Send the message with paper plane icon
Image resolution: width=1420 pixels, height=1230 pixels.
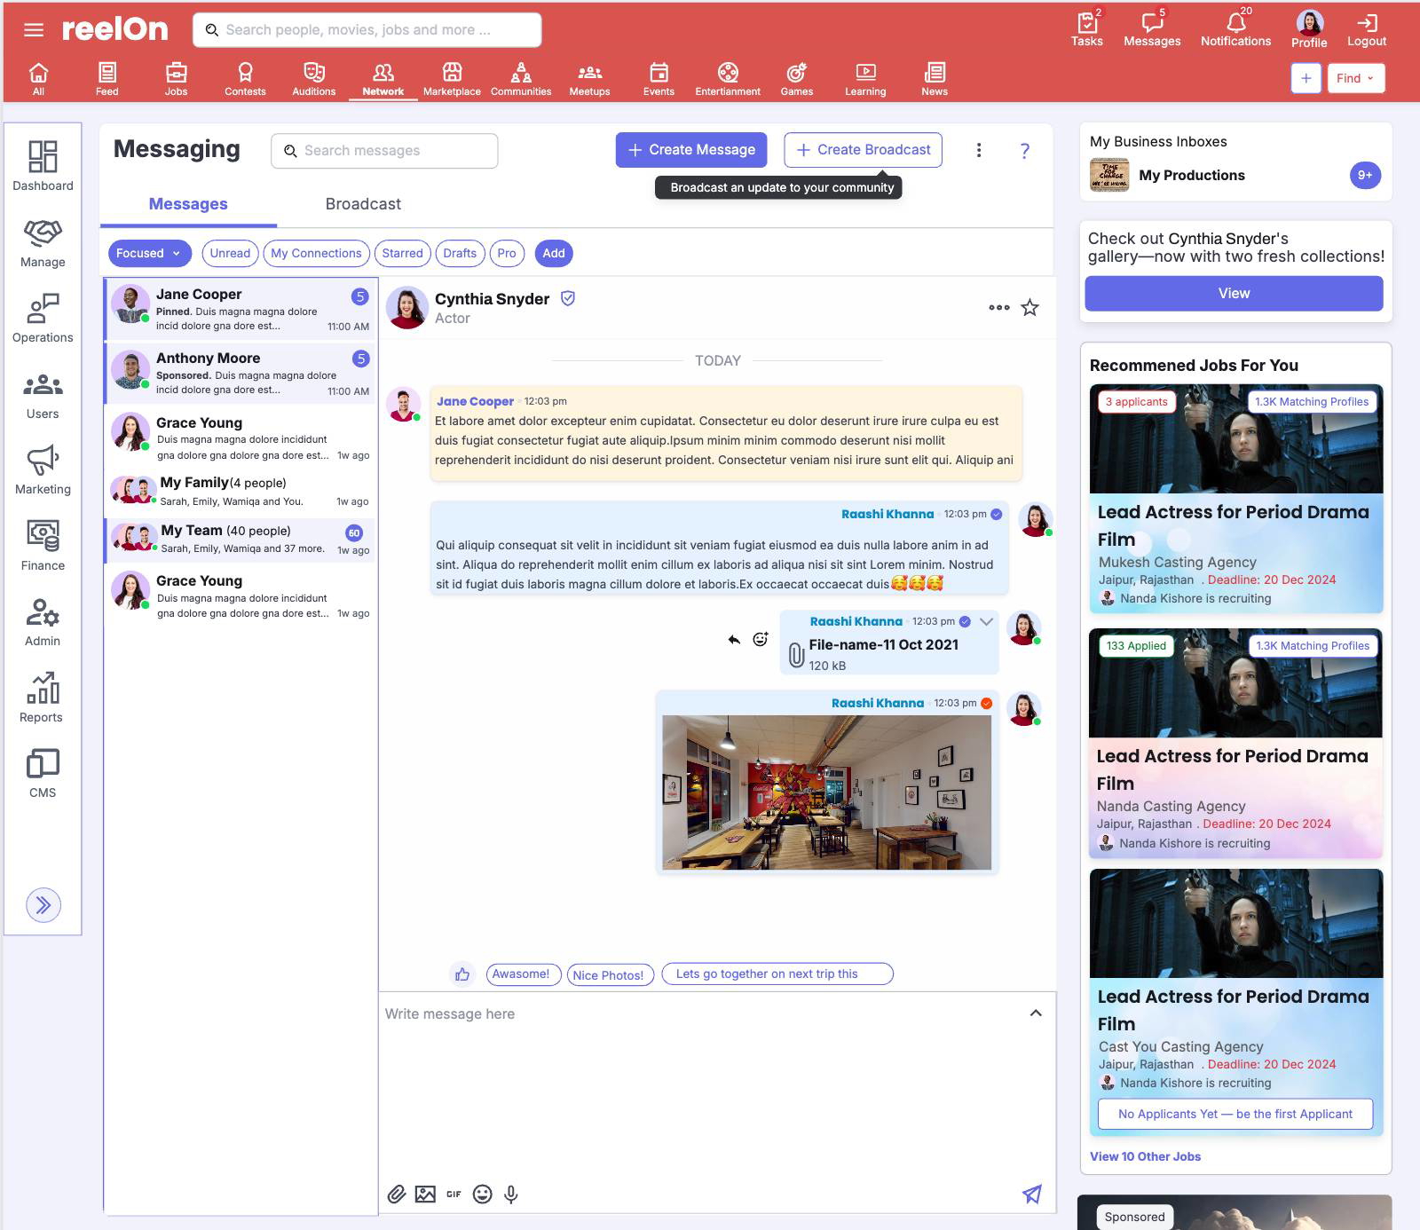pyautogui.click(x=1032, y=1195)
